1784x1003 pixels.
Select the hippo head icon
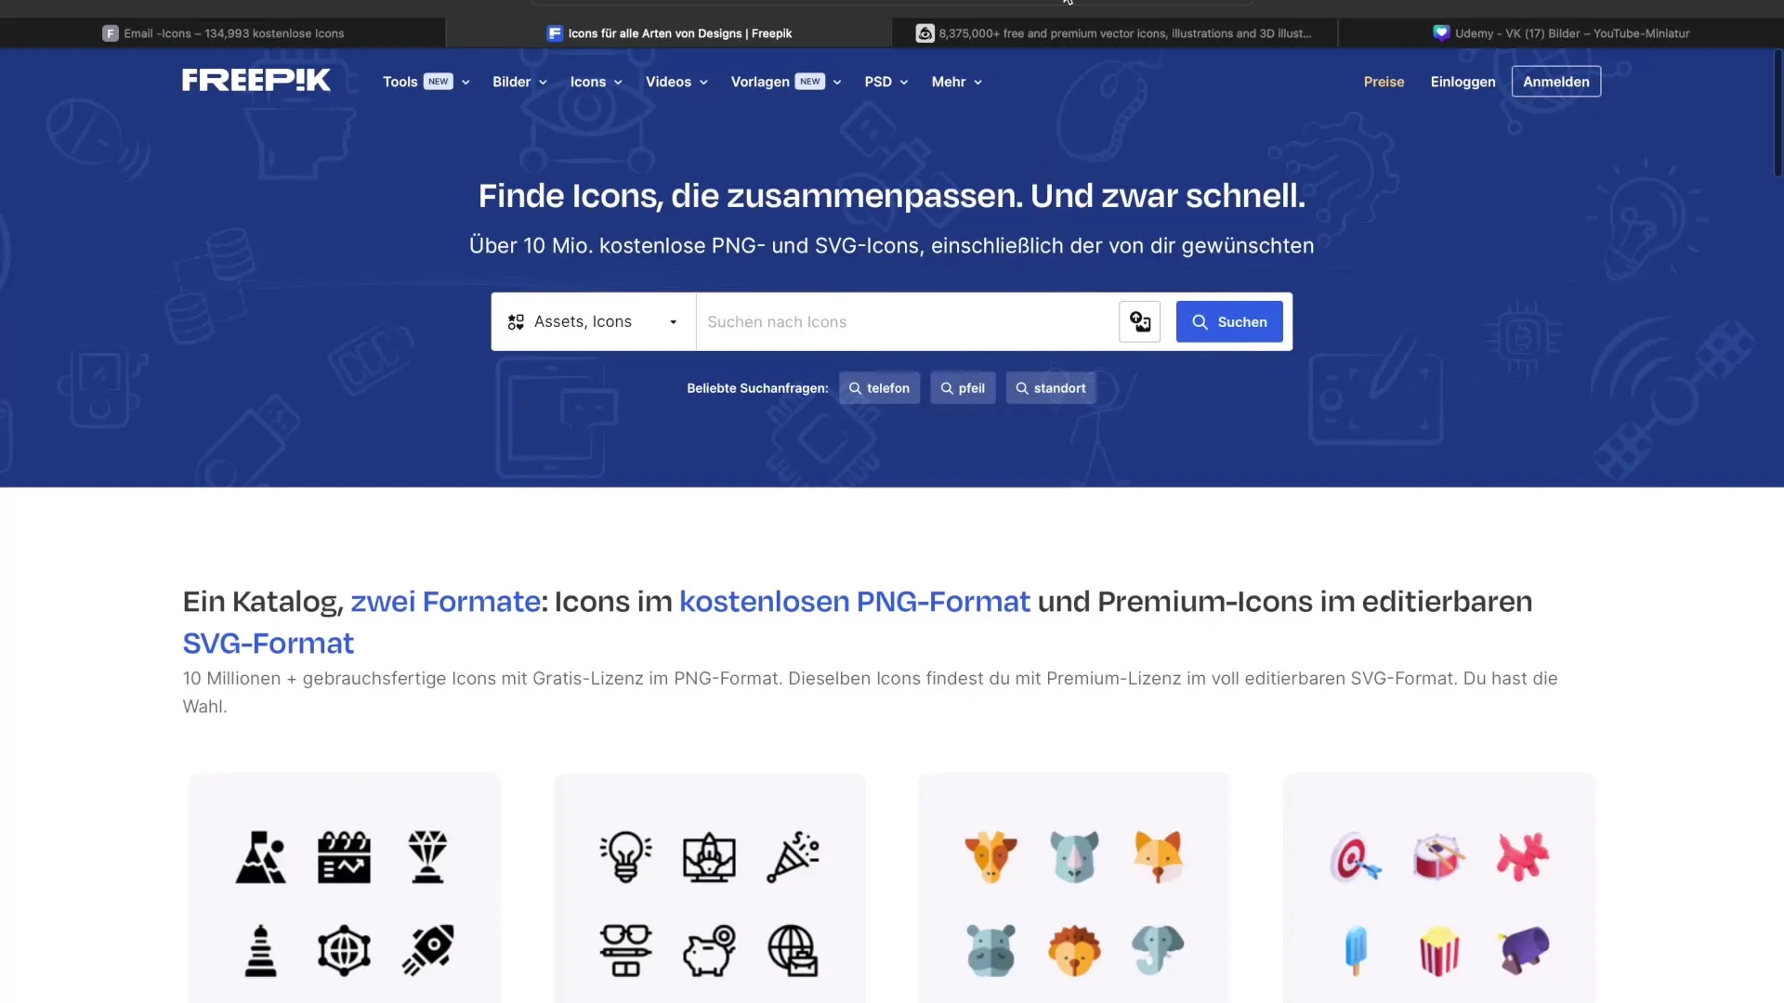990,950
